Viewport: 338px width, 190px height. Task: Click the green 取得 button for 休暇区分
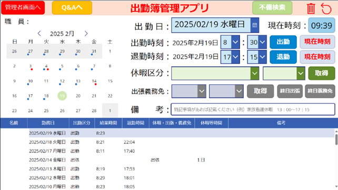[x=322, y=73]
